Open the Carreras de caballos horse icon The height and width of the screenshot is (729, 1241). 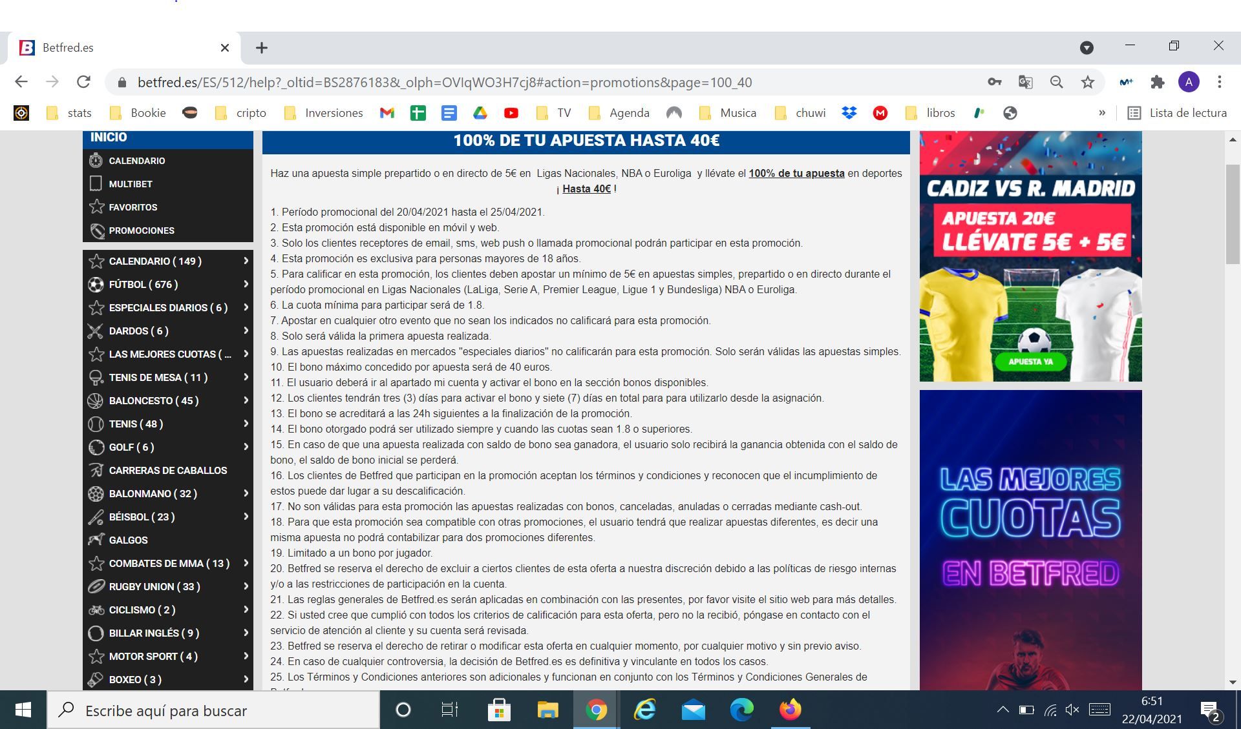[96, 470]
